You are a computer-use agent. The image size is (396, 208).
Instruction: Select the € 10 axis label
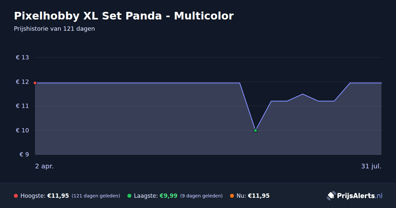click(x=22, y=130)
